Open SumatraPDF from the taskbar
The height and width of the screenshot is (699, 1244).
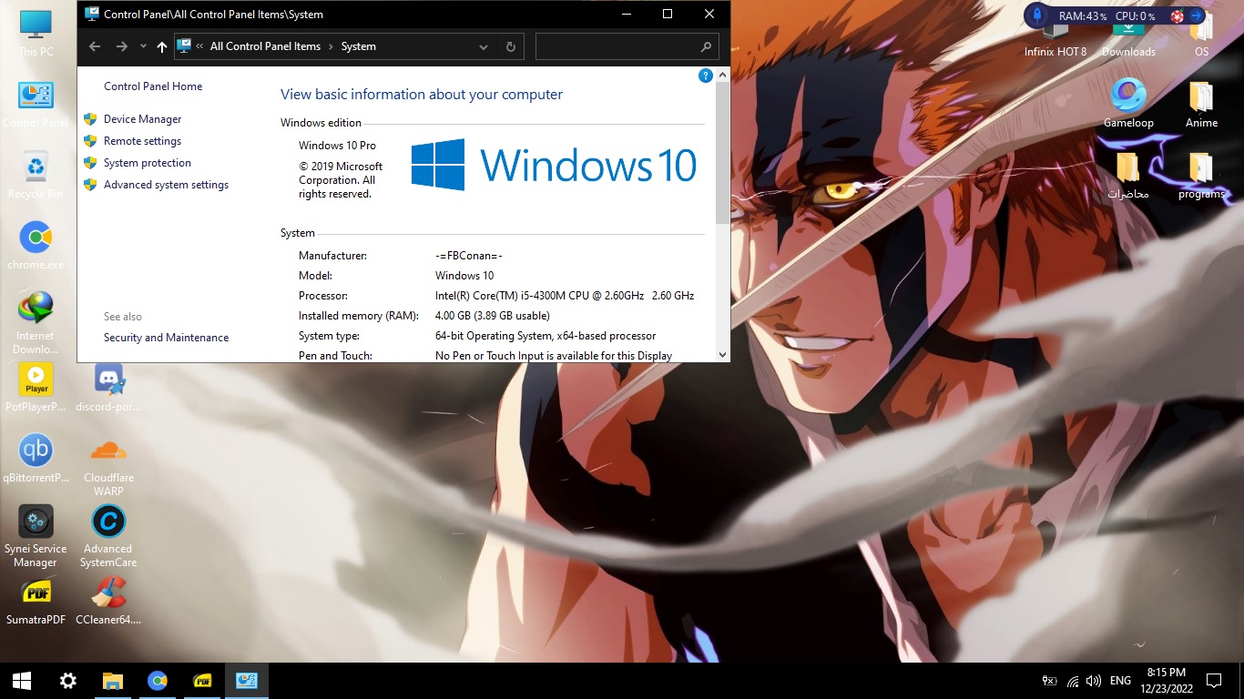(202, 681)
